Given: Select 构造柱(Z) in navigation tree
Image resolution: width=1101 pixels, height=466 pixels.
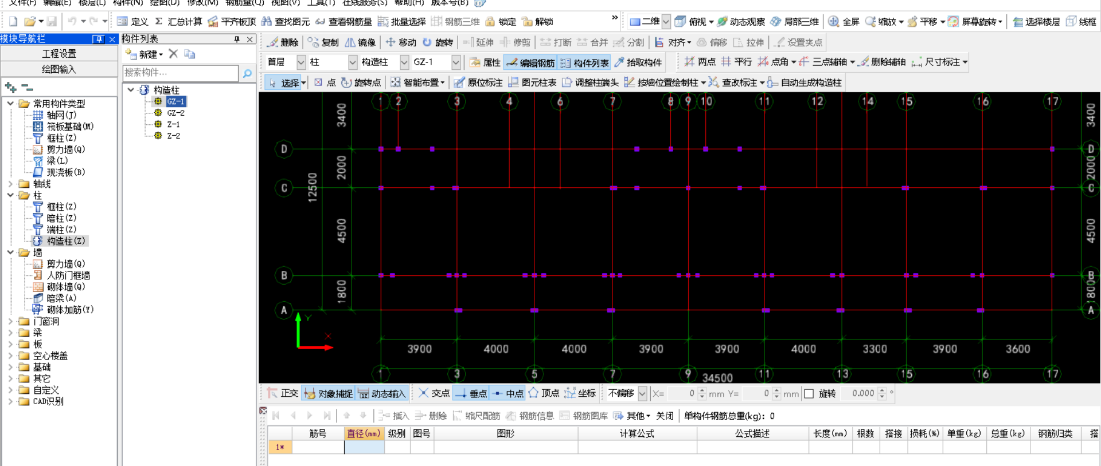Looking at the screenshot, I should tap(60, 241).
